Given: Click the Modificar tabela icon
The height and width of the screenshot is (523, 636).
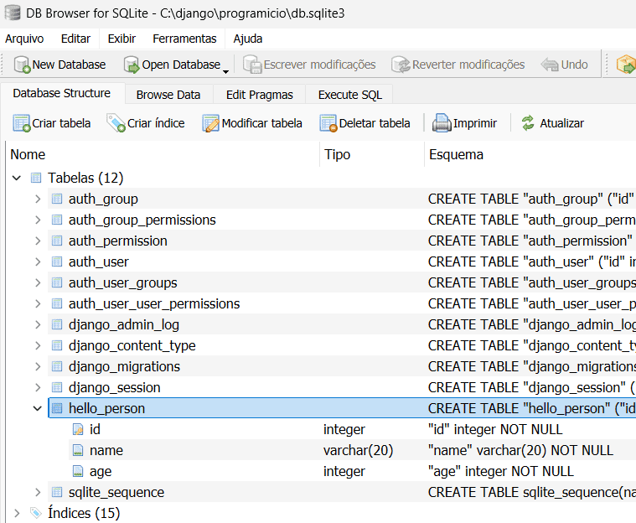Looking at the screenshot, I should pos(210,123).
